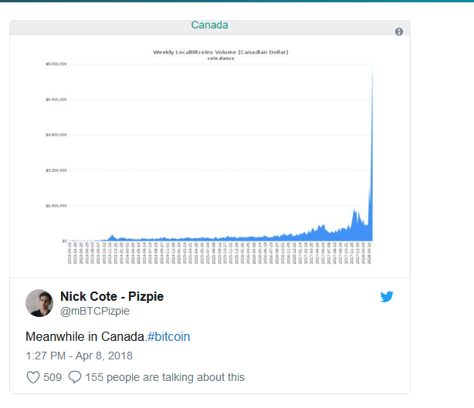Open the Twitter bird logo
This screenshot has height=408, width=474.
(x=387, y=297)
